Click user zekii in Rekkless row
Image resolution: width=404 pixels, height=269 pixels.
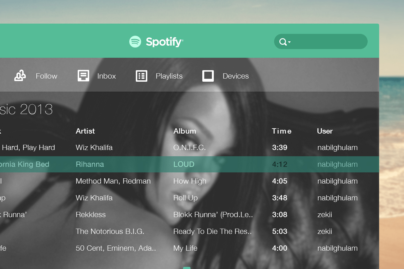pyautogui.click(x=325, y=215)
